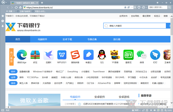This screenshot has width=173, height=112.
Task: Select the 排行榜 navigation menu item
Action: pos(117,39)
